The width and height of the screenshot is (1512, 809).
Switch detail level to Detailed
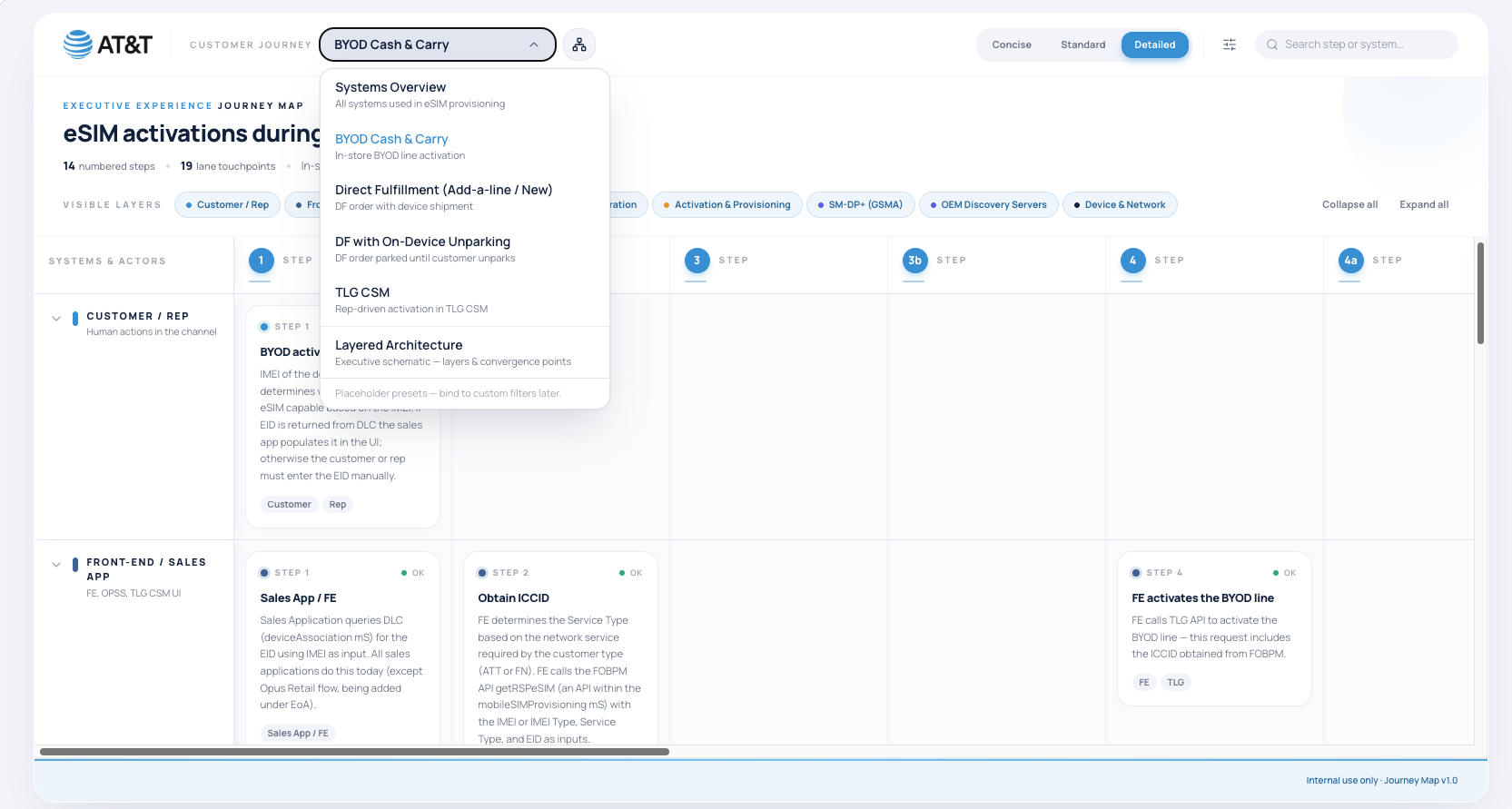click(x=1155, y=44)
